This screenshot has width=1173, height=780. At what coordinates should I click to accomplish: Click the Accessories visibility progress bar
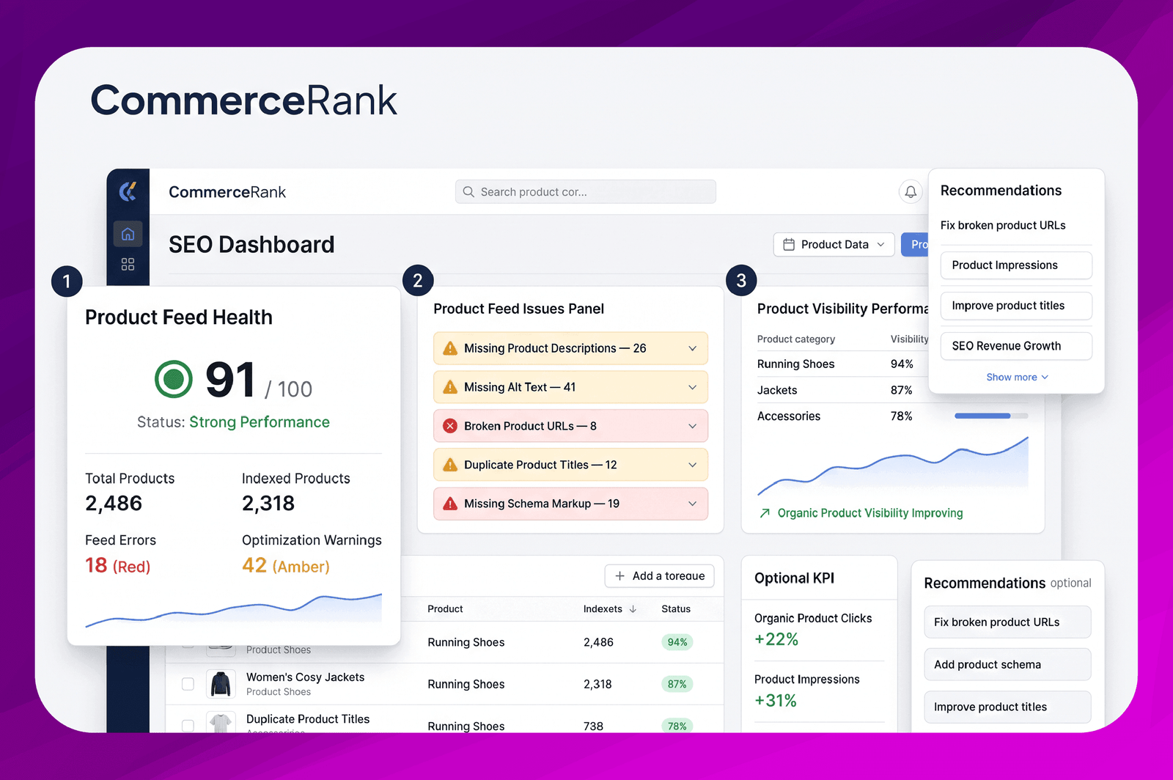[991, 416]
